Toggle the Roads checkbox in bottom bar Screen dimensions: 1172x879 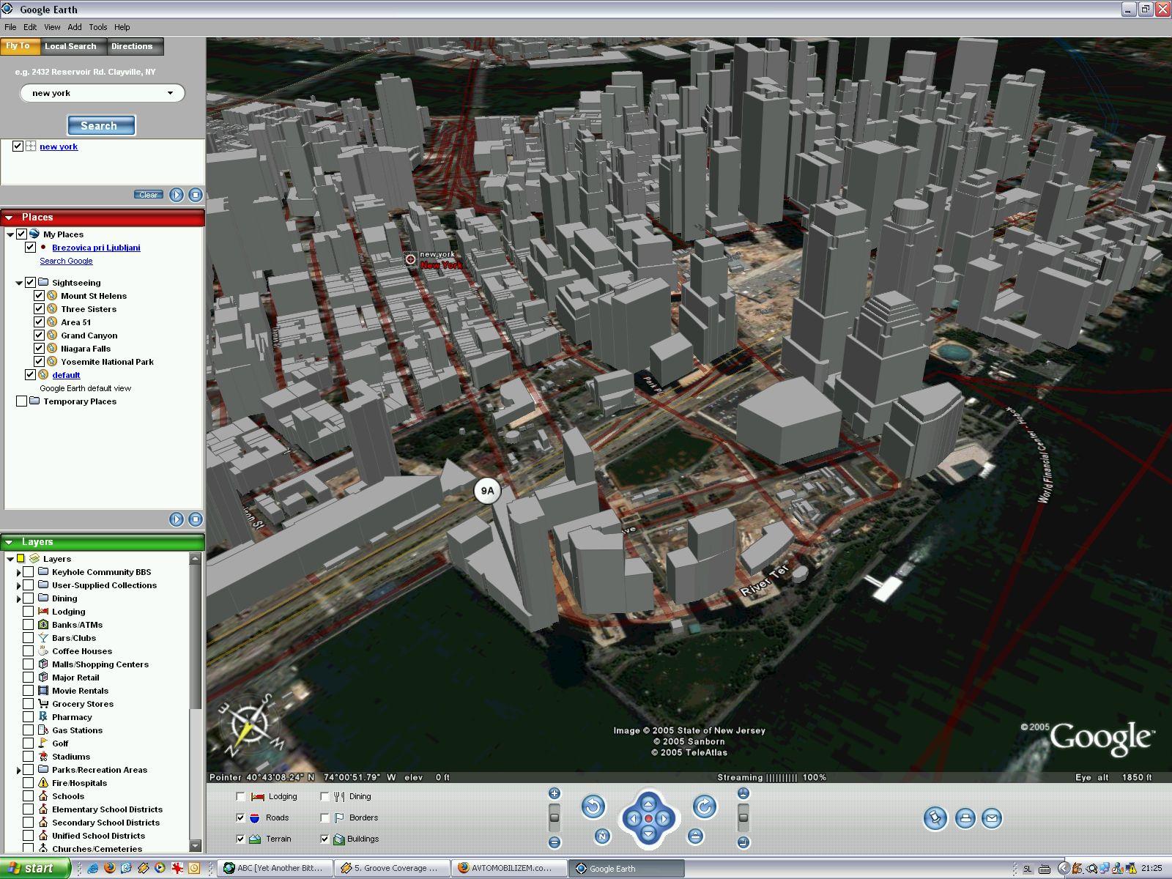click(240, 817)
